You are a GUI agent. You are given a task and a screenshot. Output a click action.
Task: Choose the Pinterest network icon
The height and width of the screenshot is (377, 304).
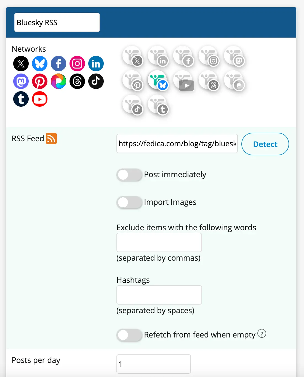point(40,81)
